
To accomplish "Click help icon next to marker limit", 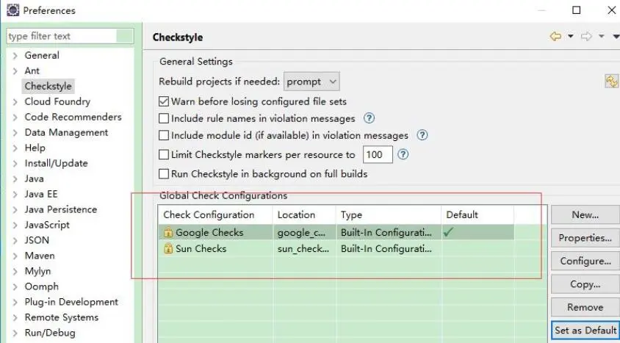I will point(403,154).
